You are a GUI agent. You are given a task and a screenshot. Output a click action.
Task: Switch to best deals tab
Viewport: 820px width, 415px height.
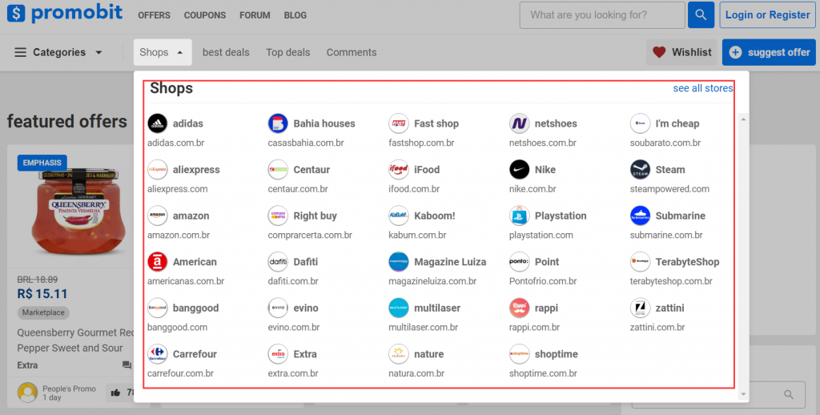(x=226, y=52)
